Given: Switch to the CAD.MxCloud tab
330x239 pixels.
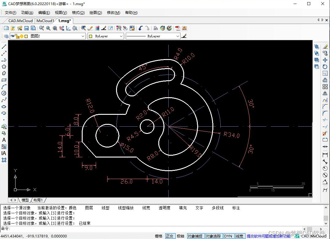Looking at the screenshot, I should (x=20, y=21).
